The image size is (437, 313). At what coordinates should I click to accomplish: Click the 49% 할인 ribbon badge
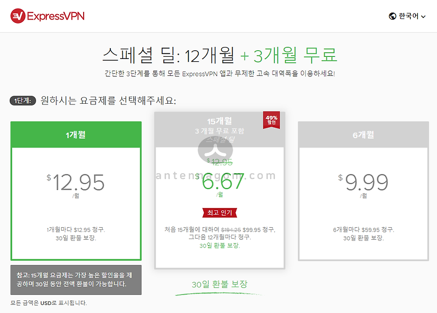pos(271,120)
